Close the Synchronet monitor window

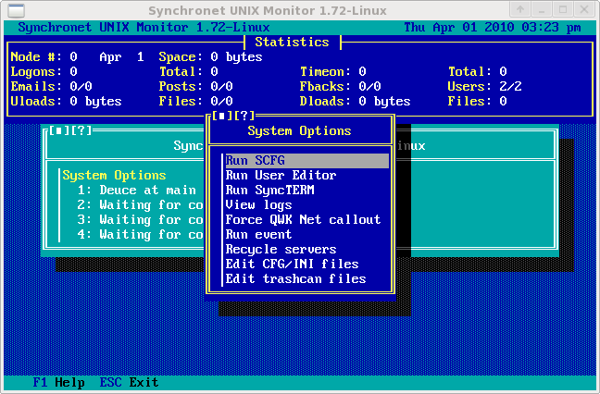pyautogui.click(x=584, y=9)
